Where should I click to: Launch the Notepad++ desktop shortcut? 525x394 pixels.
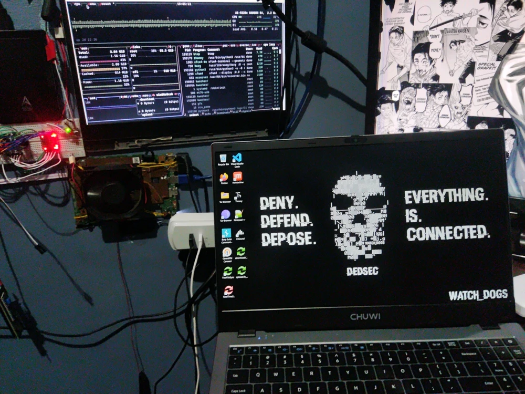239,215
